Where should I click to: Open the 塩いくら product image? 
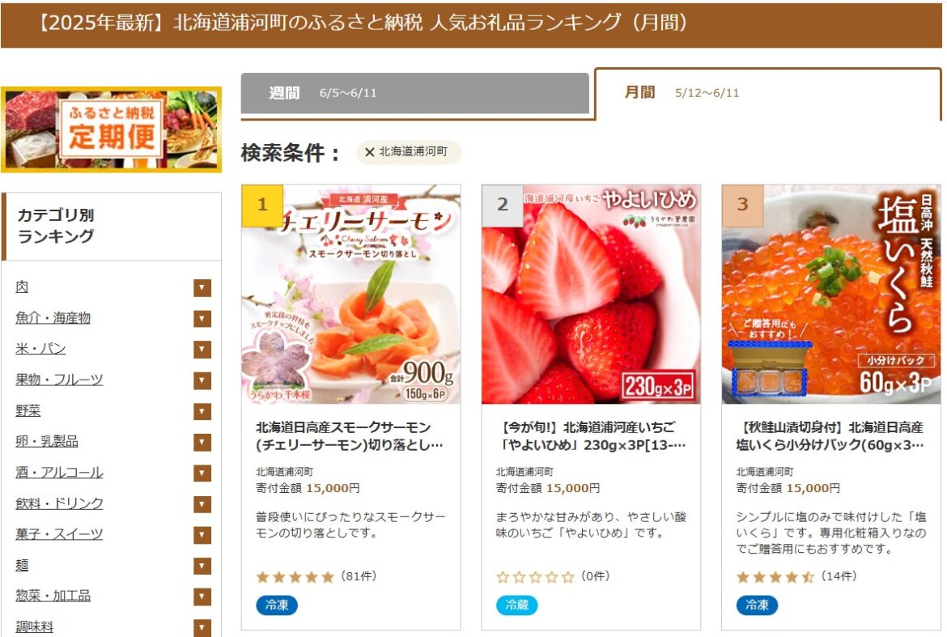coord(831,294)
